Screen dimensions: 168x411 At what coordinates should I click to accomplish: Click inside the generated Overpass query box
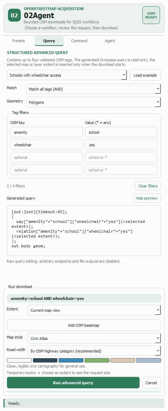click(x=84, y=231)
